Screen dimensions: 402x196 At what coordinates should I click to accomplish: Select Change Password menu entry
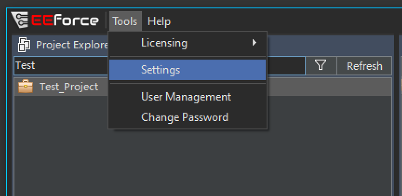tap(188, 117)
